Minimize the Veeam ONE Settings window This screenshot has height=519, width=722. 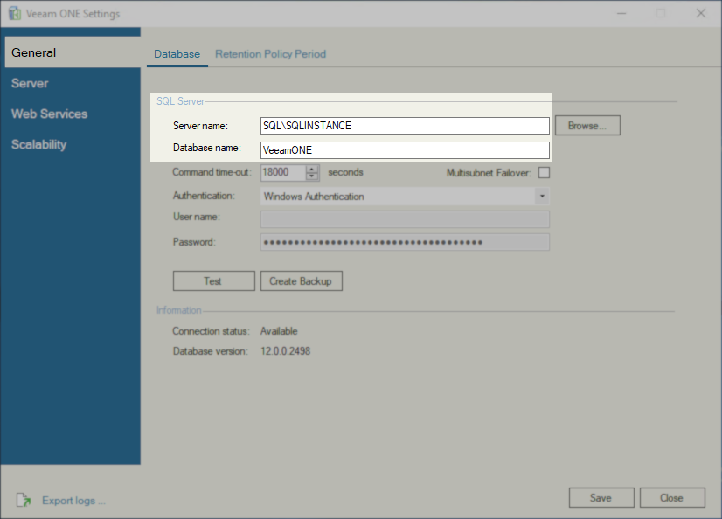tap(621, 13)
